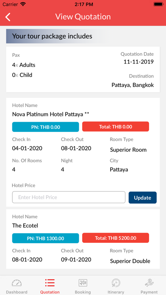Open the Dashboard speedometer icon

[x=17, y=283]
